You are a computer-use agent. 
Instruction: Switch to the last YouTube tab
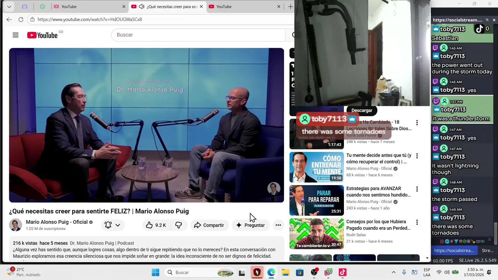pyautogui.click(x=245, y=7)
